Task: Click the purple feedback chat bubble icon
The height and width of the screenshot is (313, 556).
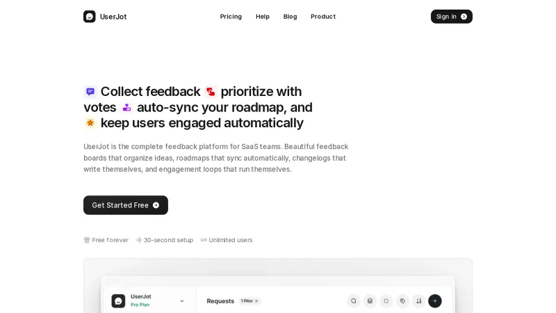Action: 90,92
